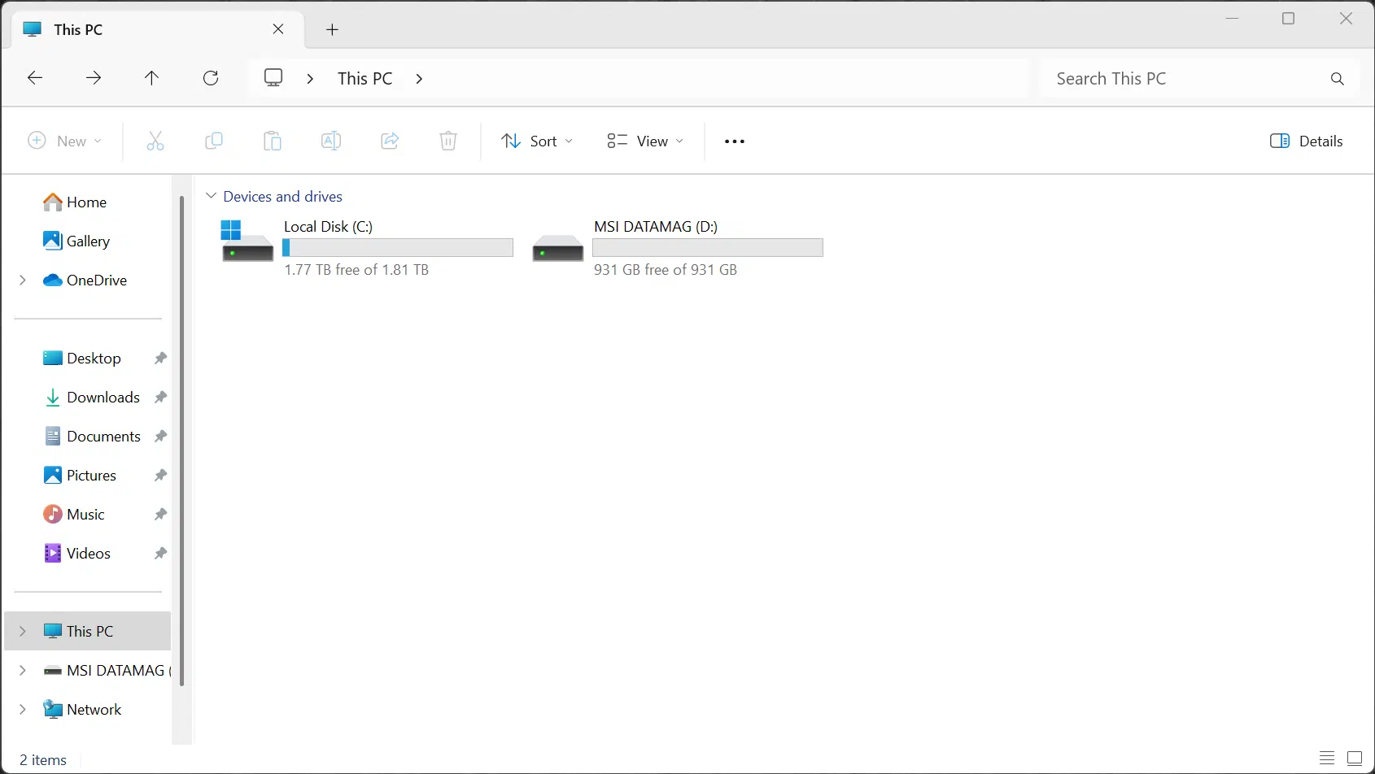Unpin Downloads using its pin icon

[160, 398]
